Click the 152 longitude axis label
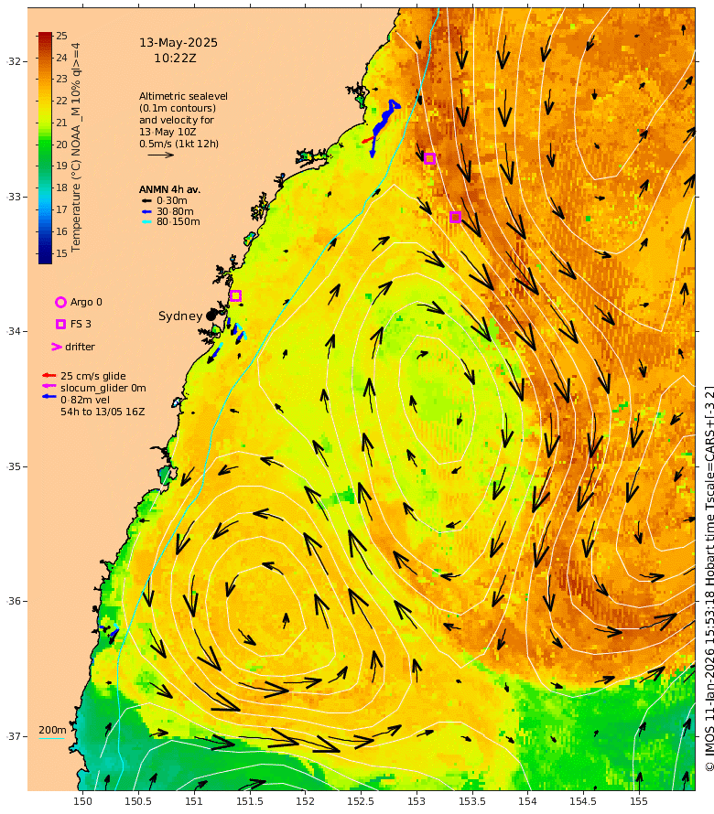The image size is (714, 814). coord(306,801)
